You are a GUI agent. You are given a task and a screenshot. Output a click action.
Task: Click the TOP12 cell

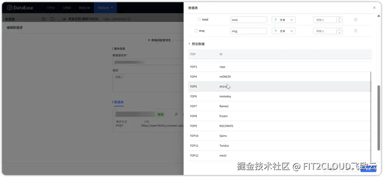click(194, 155)
